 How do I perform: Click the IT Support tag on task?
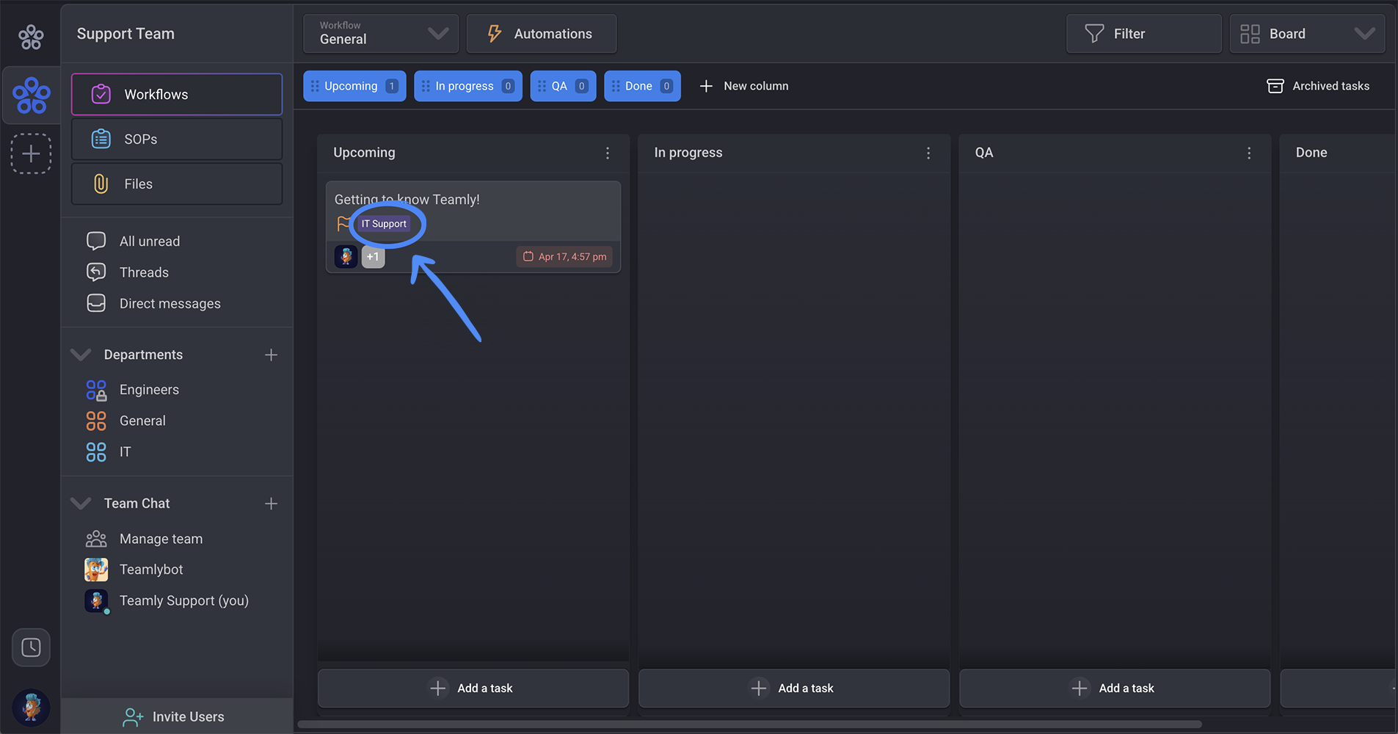tap(384, 224)
